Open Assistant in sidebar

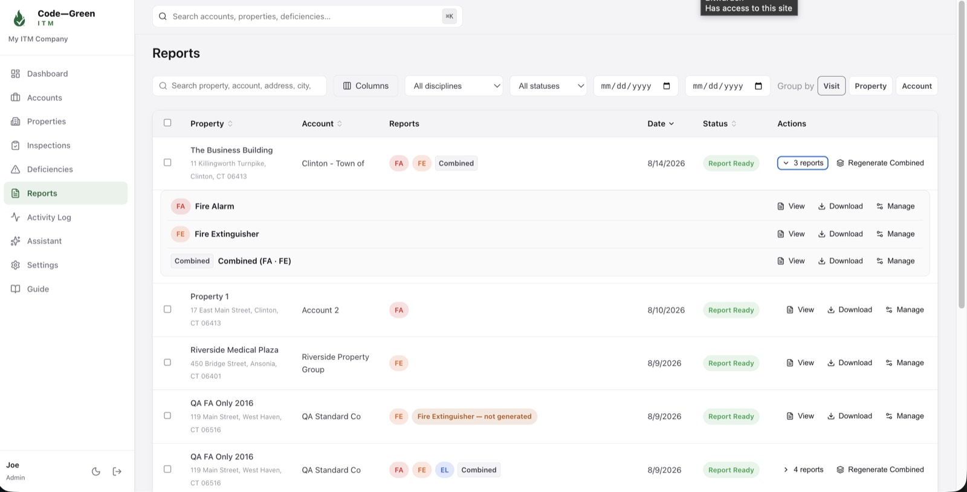pyautogui.click(x=66, y=241)
